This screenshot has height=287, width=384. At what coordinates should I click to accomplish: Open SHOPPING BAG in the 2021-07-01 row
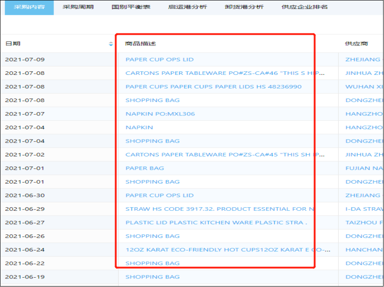tap(153, 182)
